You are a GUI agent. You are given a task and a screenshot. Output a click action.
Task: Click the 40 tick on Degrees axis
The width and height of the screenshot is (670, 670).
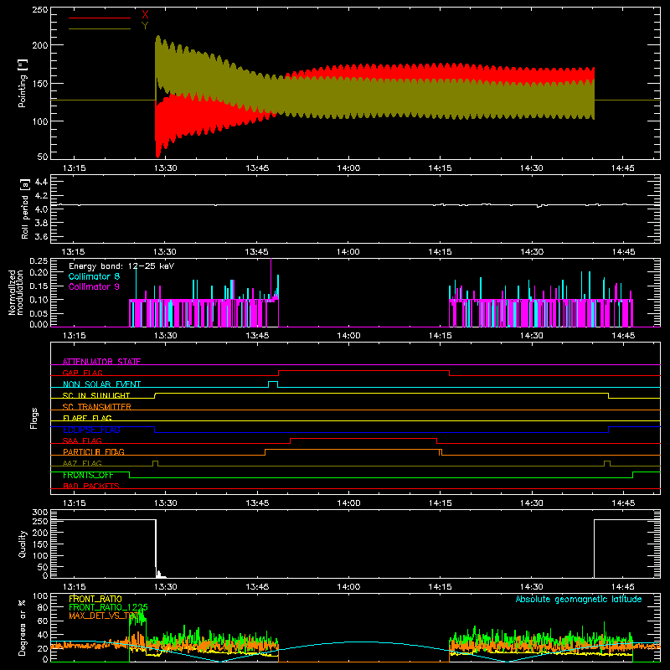click(43, 635)
